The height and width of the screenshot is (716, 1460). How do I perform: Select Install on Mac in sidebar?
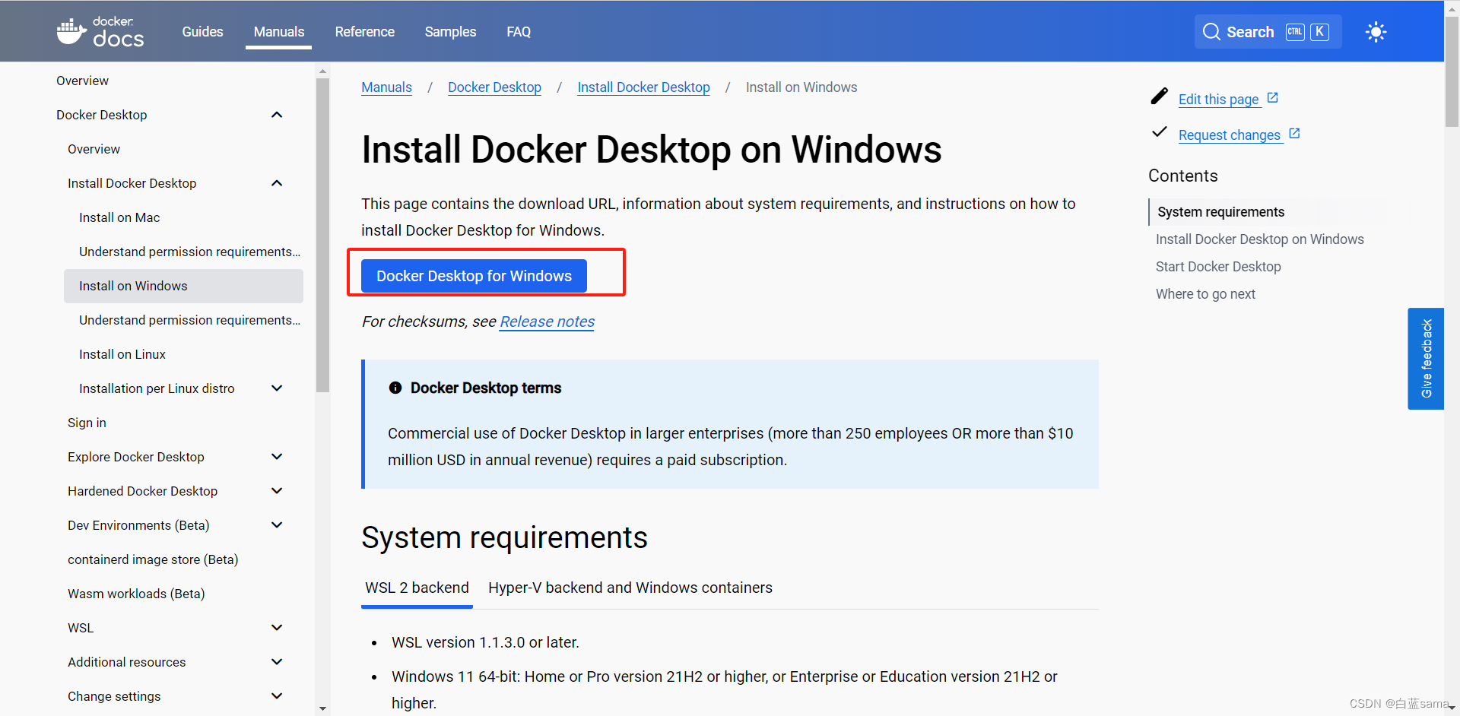[119, 217]
